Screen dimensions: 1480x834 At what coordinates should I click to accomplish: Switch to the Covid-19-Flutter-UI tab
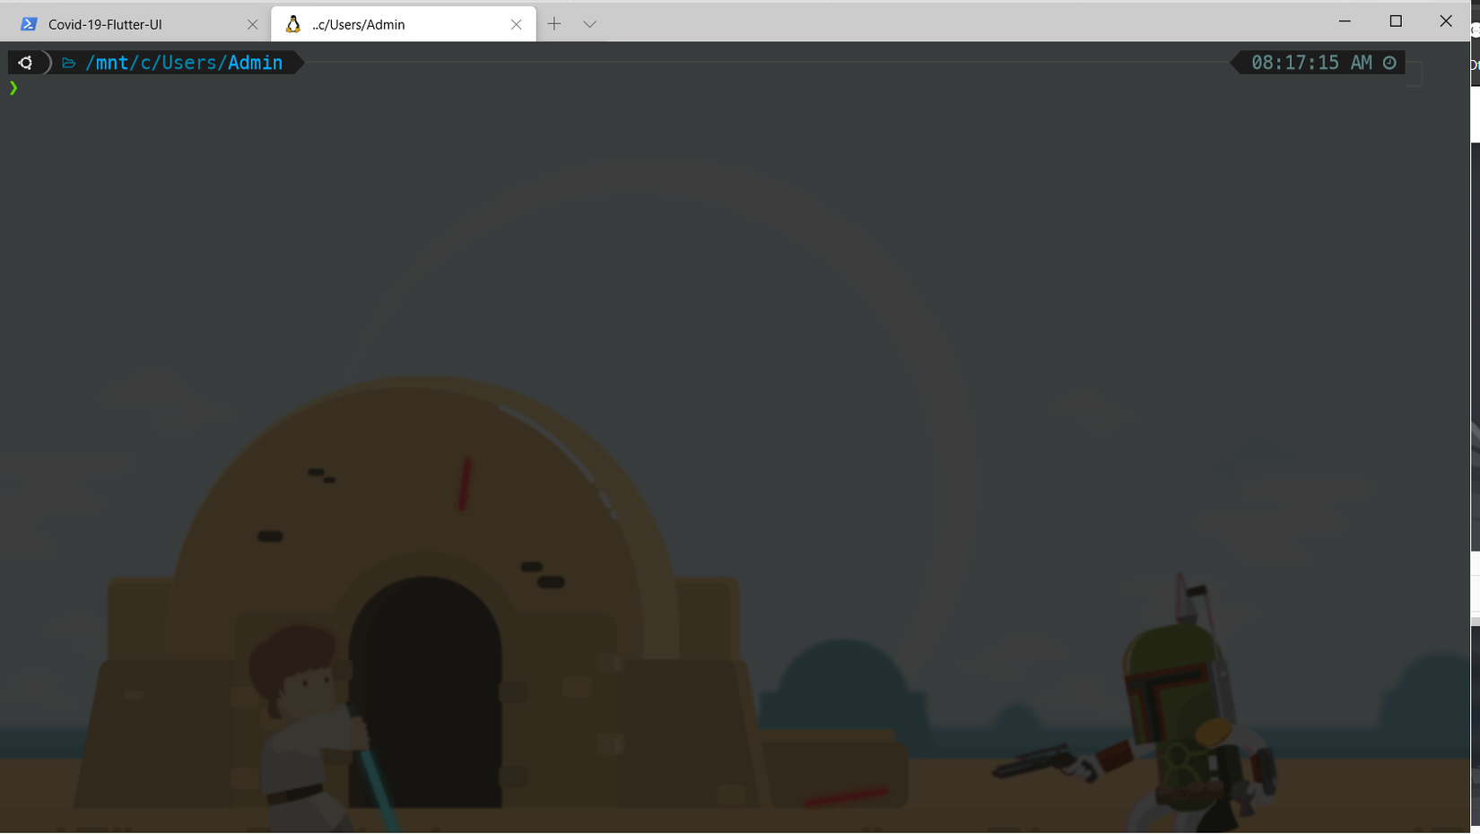point(135,24)
